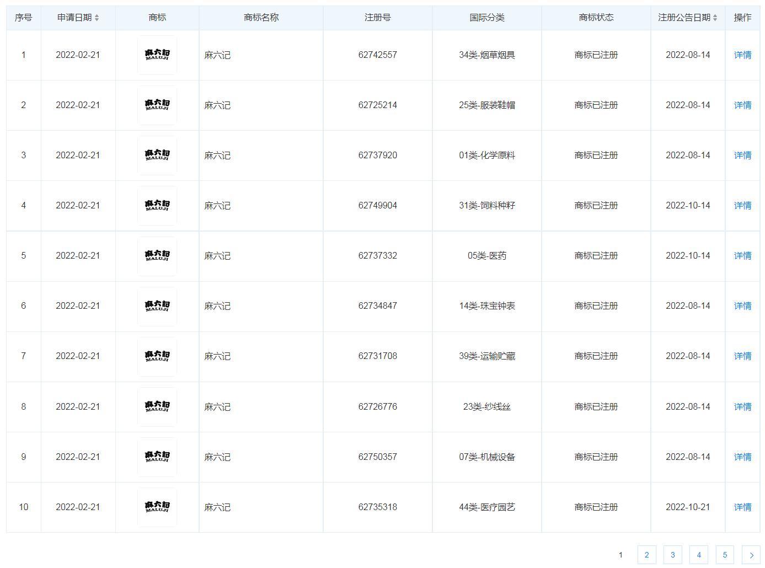Viewport: 765px width, 568px height.
Task: Open 麻六记 logo for 25类-服装鞋帽 row
Action: (x=157, y=105)
